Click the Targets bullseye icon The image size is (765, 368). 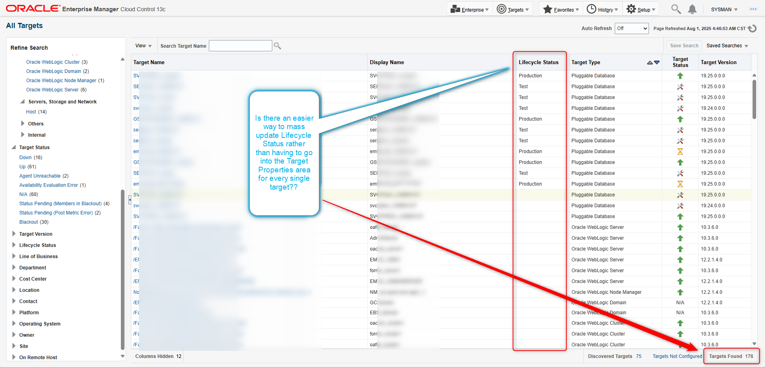click(x=501, y=9)
